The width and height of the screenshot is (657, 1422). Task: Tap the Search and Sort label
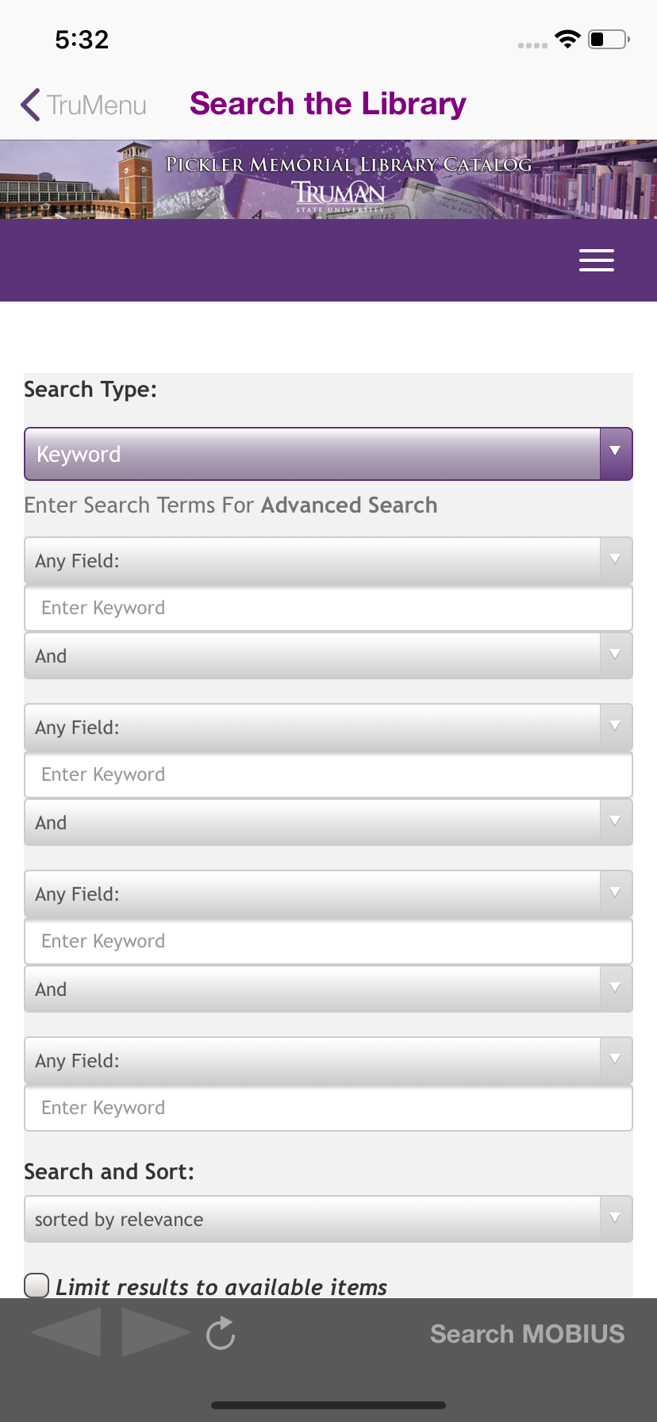[x=109, y=1172]
